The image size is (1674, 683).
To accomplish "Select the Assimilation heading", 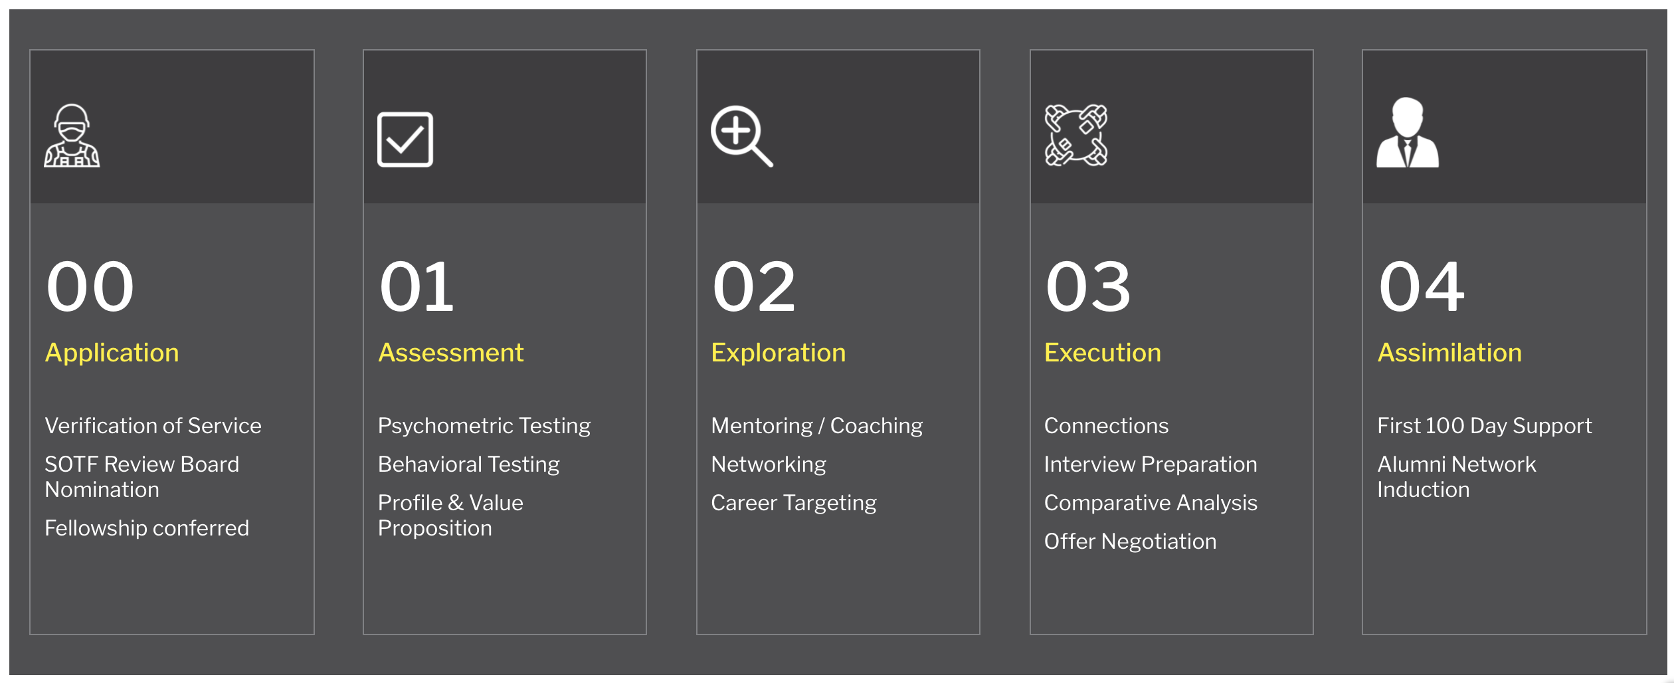I will 1449,353.
